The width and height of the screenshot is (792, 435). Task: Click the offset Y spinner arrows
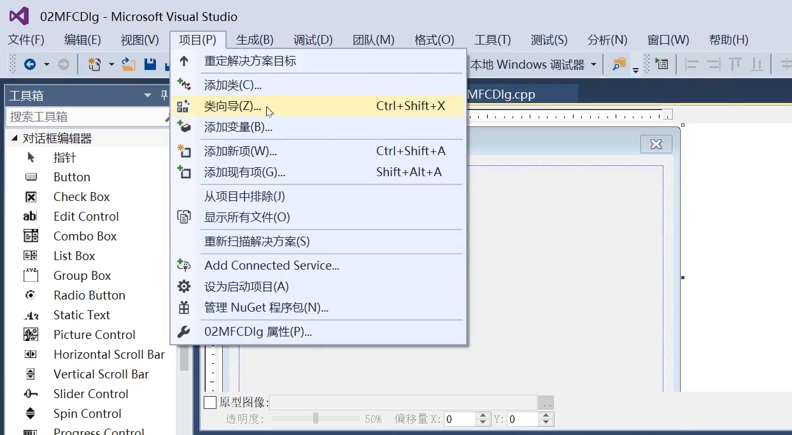click(546, 419)
